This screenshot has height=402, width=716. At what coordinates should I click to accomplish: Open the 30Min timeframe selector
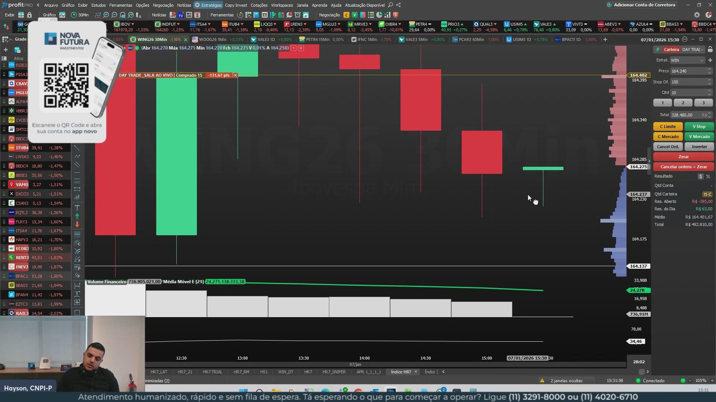80,15
